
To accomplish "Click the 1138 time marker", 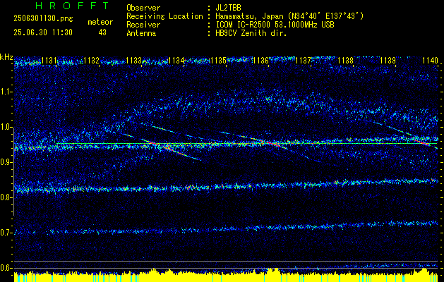I will point(345,60).
